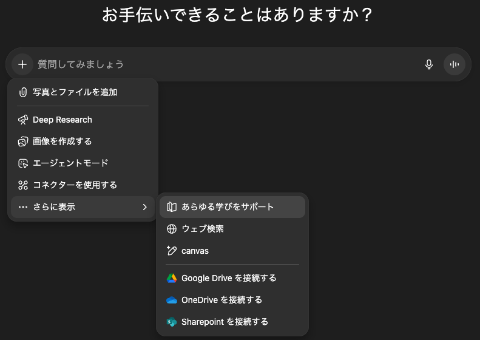
Task: Click the three-dots icon beside さらに表示
Action: tap(23, 207)
